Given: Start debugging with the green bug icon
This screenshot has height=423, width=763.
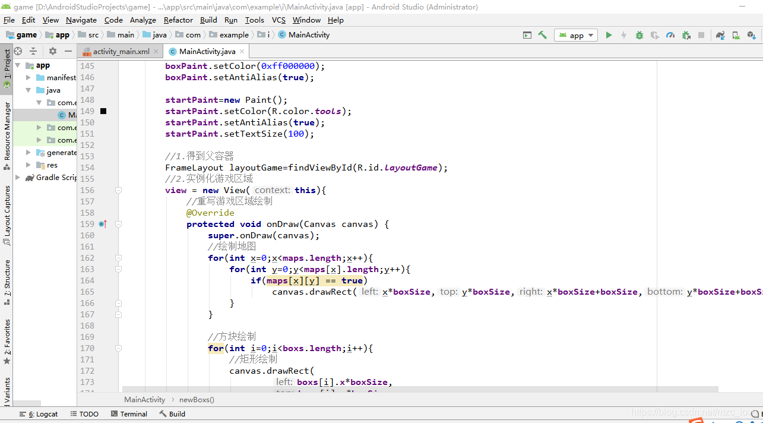Looking at the screenshot, I should [x=639, y=35].
